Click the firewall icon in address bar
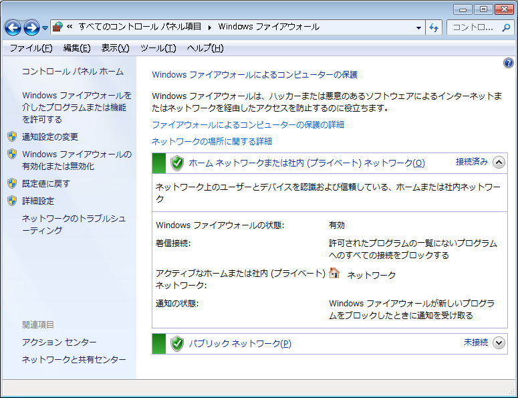The height and width of the screenshot is (398, 518). click(x=57, y=27)
